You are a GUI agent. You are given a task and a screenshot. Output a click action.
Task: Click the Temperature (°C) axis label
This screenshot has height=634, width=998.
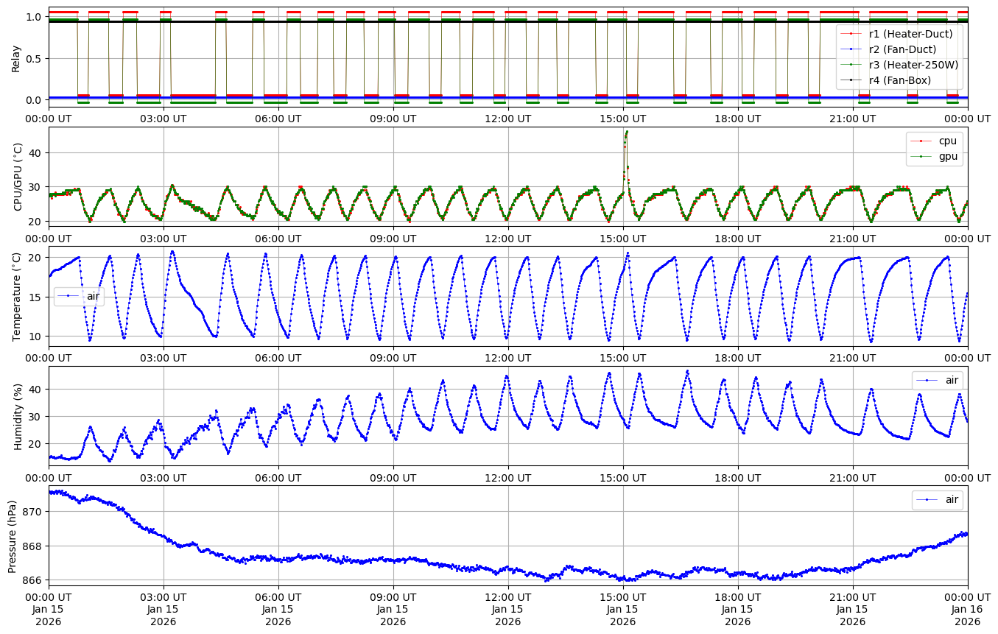click(17, 296)
